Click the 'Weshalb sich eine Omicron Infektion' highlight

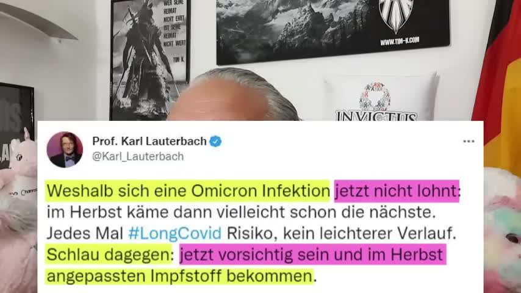188,191
